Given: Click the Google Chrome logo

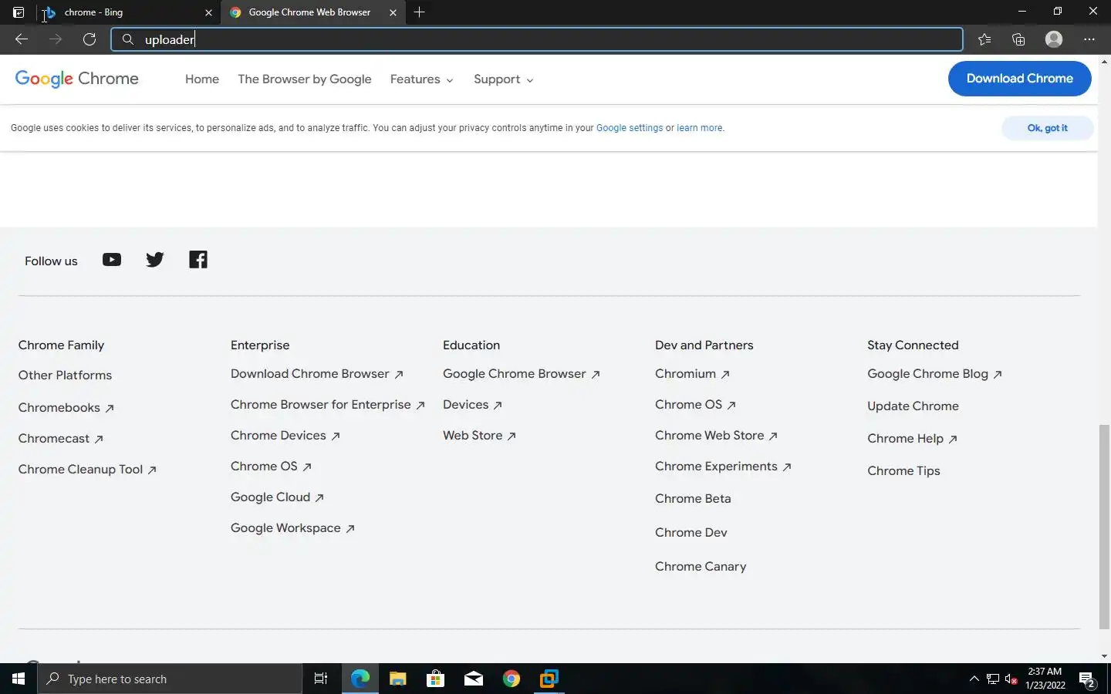Looking at the screenshot, I should click(x=77, y=79).
